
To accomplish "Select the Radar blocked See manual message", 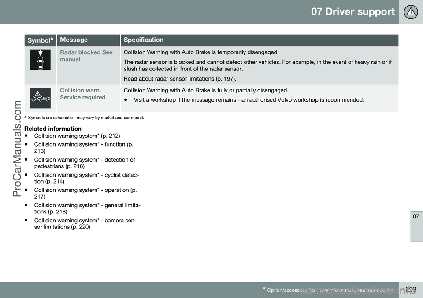I will [x=86, y=55].
